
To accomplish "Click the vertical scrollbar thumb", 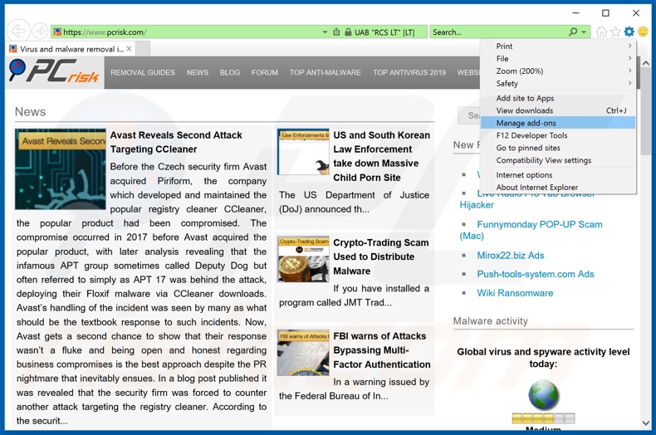I will (645, 112).
